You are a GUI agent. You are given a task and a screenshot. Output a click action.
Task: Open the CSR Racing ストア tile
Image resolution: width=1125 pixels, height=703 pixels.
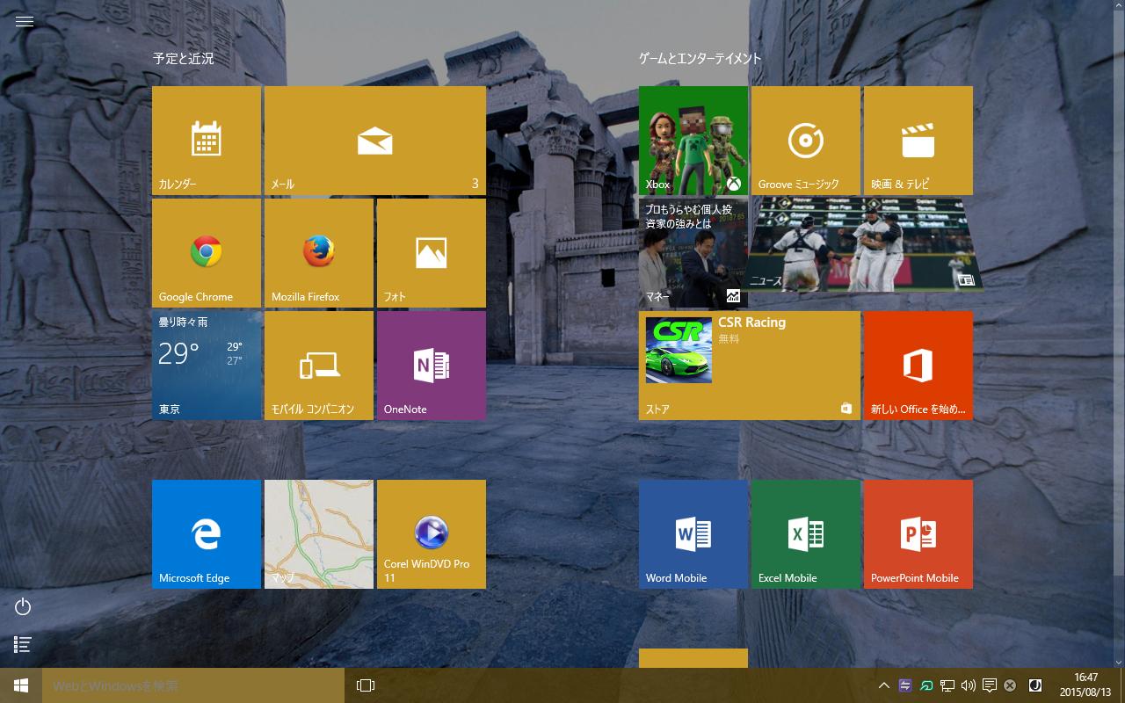(750, 366)
